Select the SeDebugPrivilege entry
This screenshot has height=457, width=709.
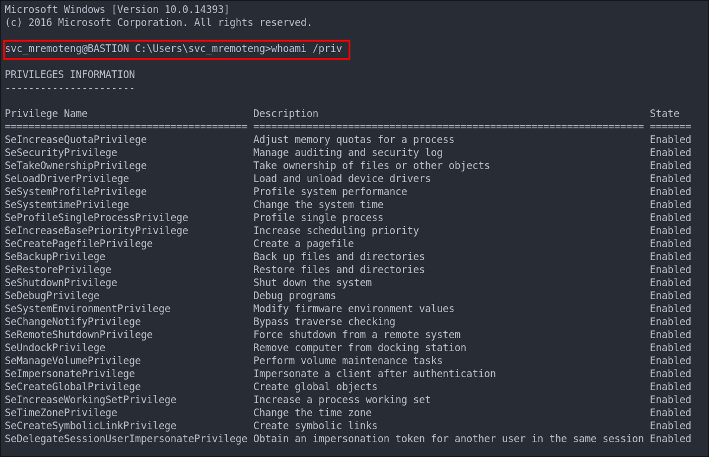point(52,296)
